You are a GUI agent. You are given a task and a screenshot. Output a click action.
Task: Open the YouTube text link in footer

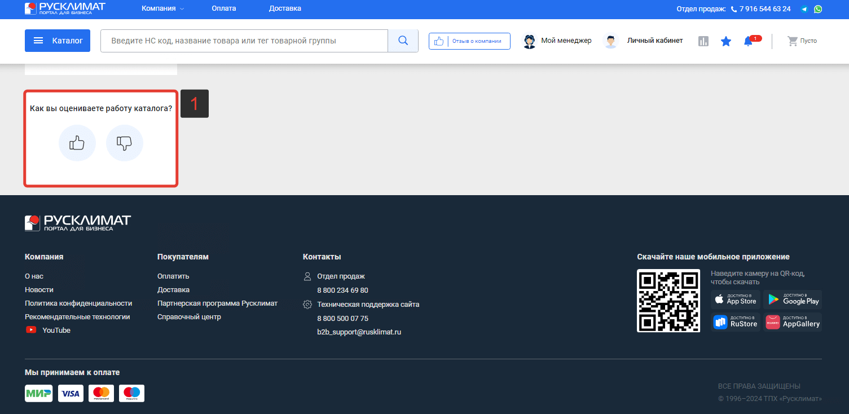[x=56, y=331]
